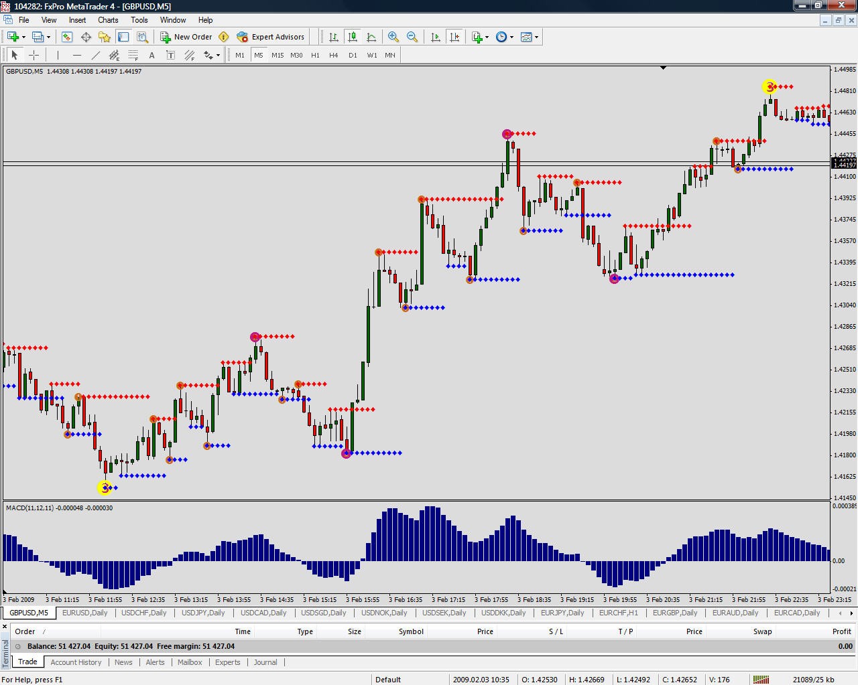The height and width of the screenshot is (685, 858).
Task: Toggle the Chart Shift icon
Action: pos(454,37)
